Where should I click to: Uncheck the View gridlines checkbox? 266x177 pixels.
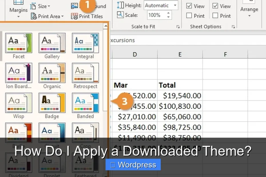189,6
